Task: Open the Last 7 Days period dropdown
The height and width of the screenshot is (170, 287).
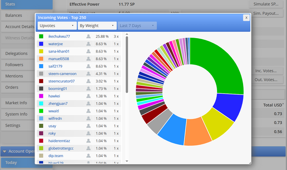Action: coord(137,26)
